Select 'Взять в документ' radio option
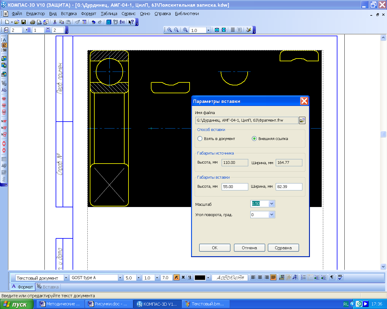This screenshot has height=309, width=387. point(200,139)
